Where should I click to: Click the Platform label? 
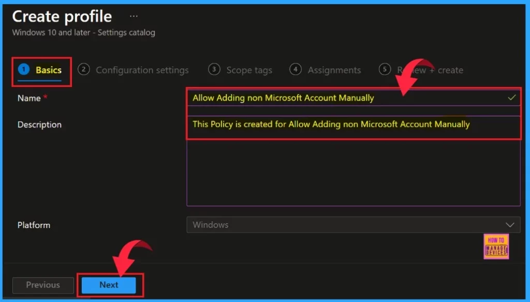pos(34,225)
